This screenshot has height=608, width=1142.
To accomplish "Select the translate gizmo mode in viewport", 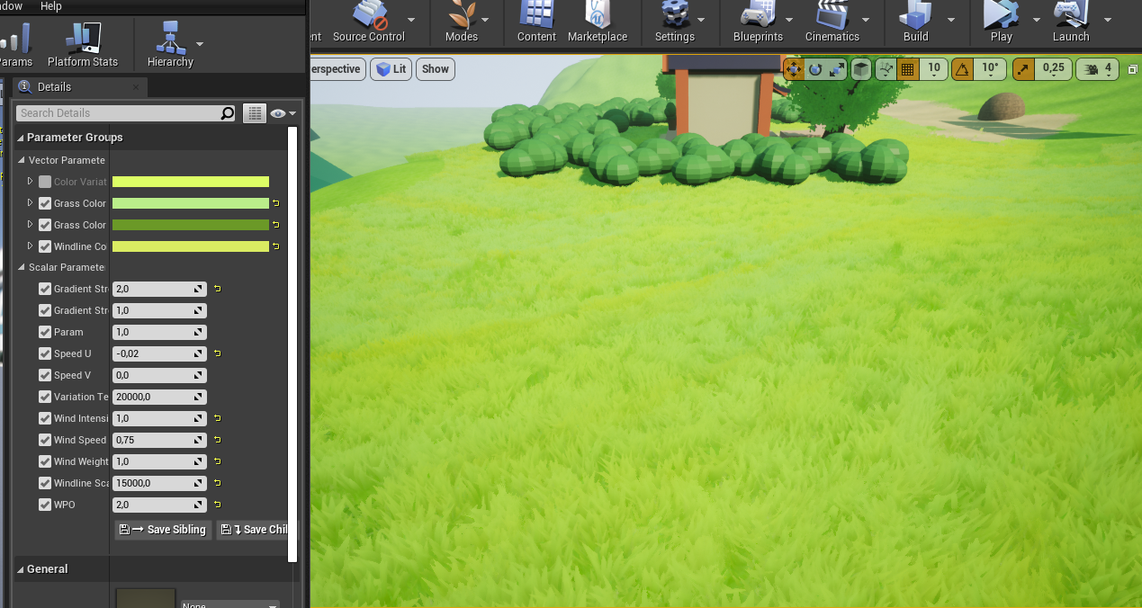I will click(794, 68).
